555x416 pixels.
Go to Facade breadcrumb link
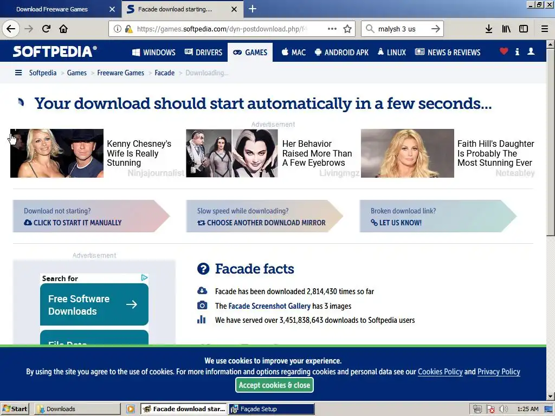click(165, 73)
